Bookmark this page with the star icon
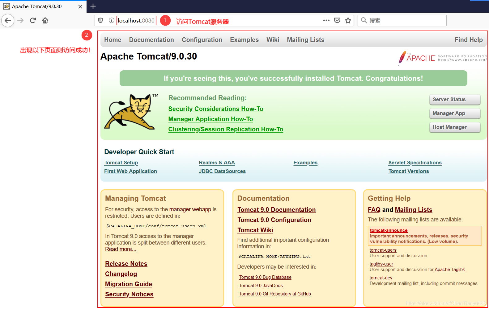 coord(348,21)
